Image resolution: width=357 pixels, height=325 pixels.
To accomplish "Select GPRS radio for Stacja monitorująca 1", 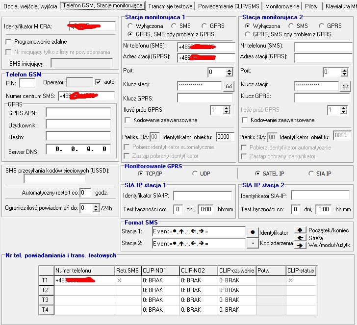I will (204, 25).
